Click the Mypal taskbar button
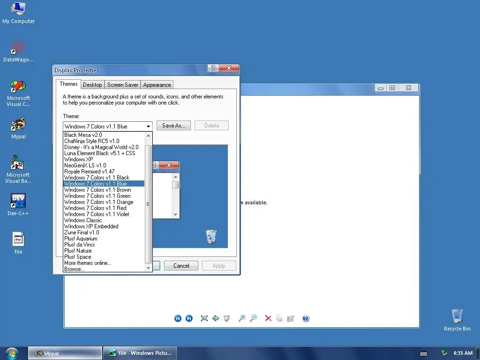Viewport: 480px width, 360px height. (65, 353)
